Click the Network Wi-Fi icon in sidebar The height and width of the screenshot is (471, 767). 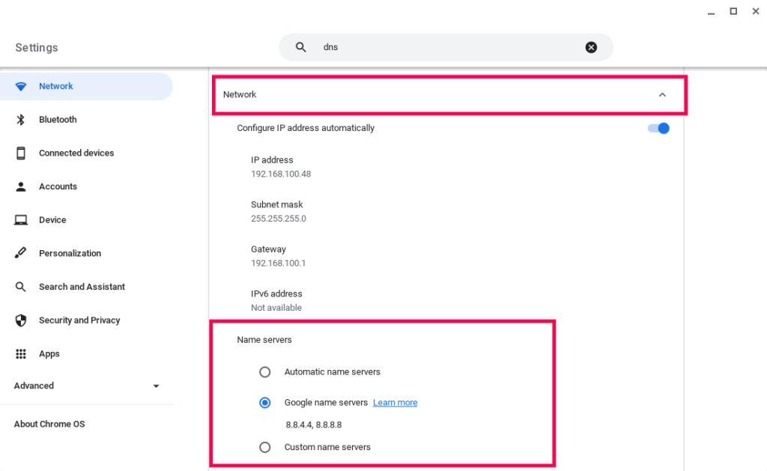point(20,87)
